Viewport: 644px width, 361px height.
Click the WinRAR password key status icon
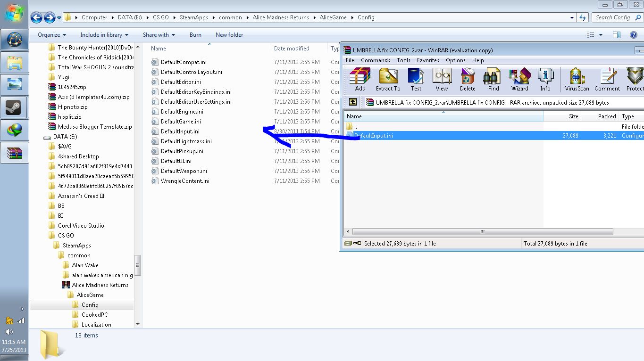click(357, 244)
